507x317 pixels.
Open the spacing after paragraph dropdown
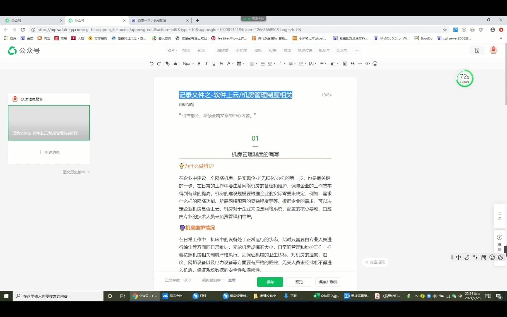point(292,64)
